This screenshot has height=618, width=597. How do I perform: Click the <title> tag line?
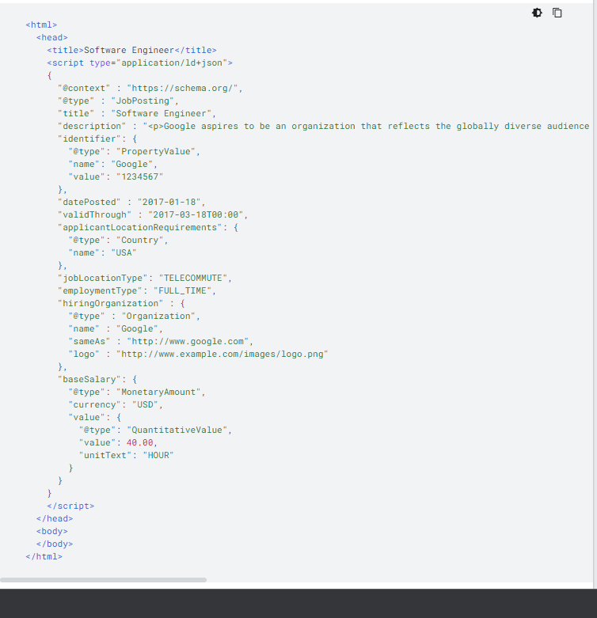pos(131,50)
